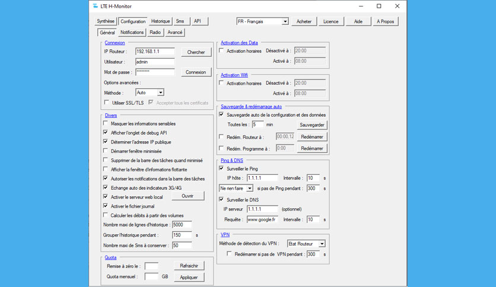This screenshot has height=287, width=496.
Task: Uncheck Activer le fichier journal
Action: 106,206
